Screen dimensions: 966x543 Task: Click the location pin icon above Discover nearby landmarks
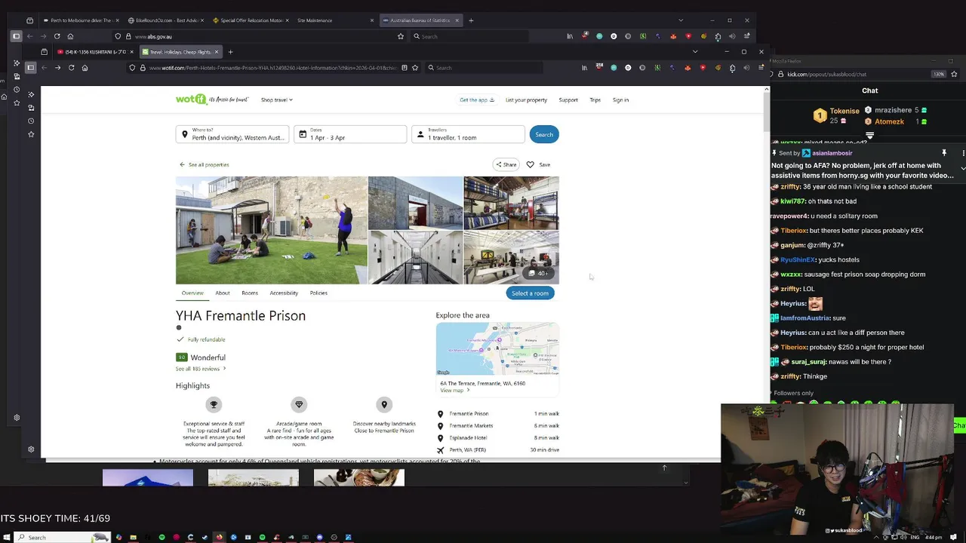[384, 405]
